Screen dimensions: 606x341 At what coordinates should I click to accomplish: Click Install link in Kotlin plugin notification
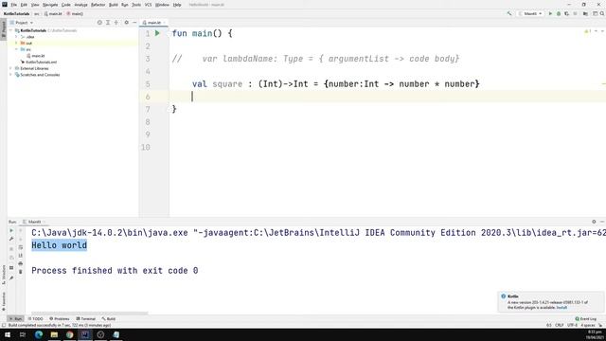point(561,307)
